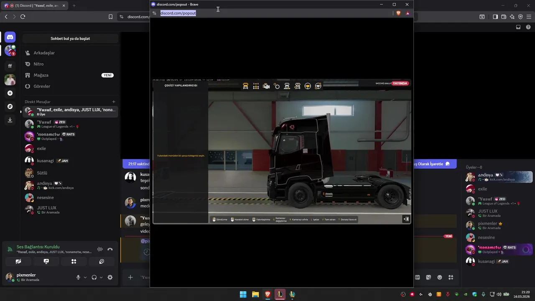Open DM with nesesine in DM list
The image size is (535, 301).
tap(70, 197)
